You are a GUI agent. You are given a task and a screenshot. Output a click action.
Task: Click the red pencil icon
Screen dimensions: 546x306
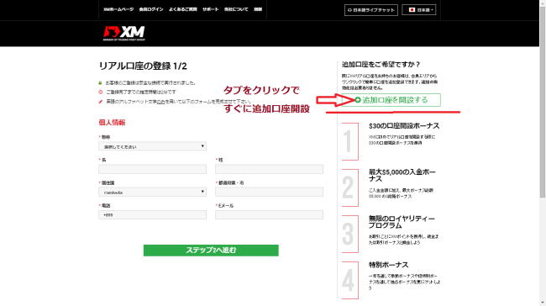pyautogui.click(x=100, y=102)
